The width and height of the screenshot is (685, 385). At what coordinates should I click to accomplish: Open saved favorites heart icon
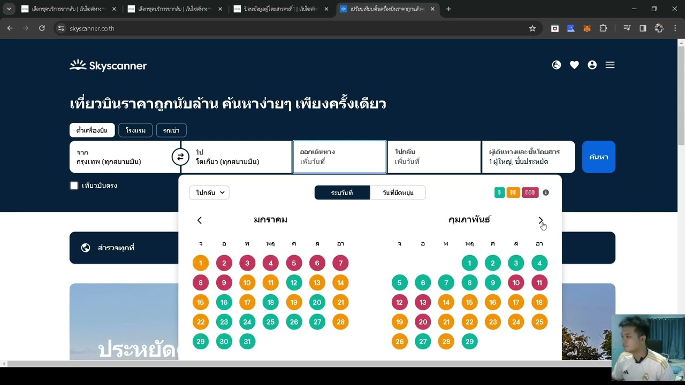tap(574, 65)
